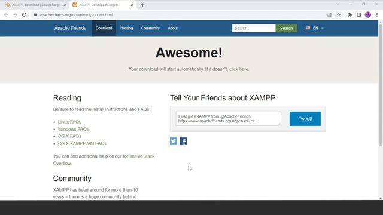
Task: Reload the page with the refresh icon
Action: click(24, 14)
